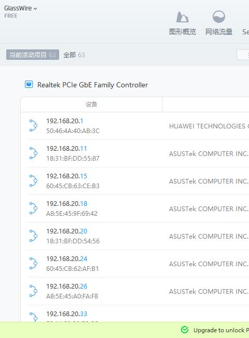The height and width of the screenshot is (338, 249).
Task: Select IP address 192.168.20.20
Action: tap(66, 231)
